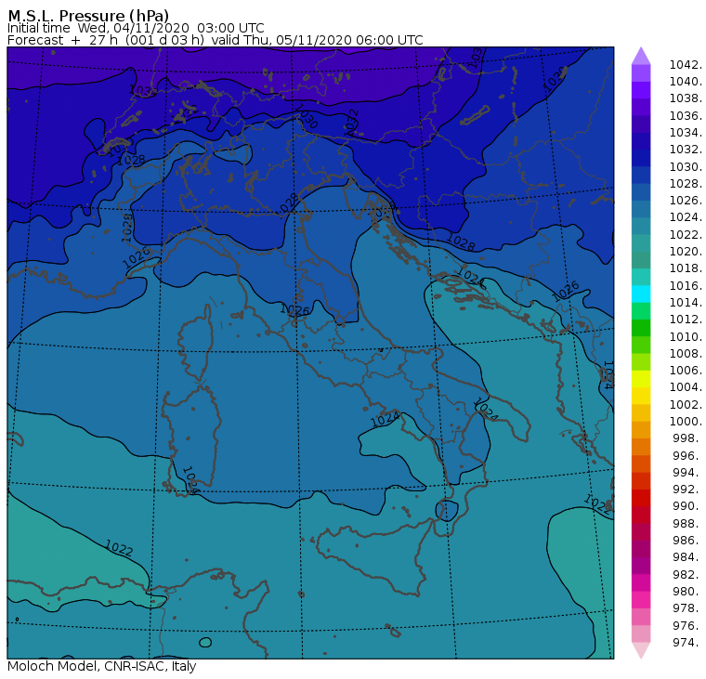This screenshot has width=706, height=679.
Task: Click the '1032.' legend label
Action: point(686,150)
